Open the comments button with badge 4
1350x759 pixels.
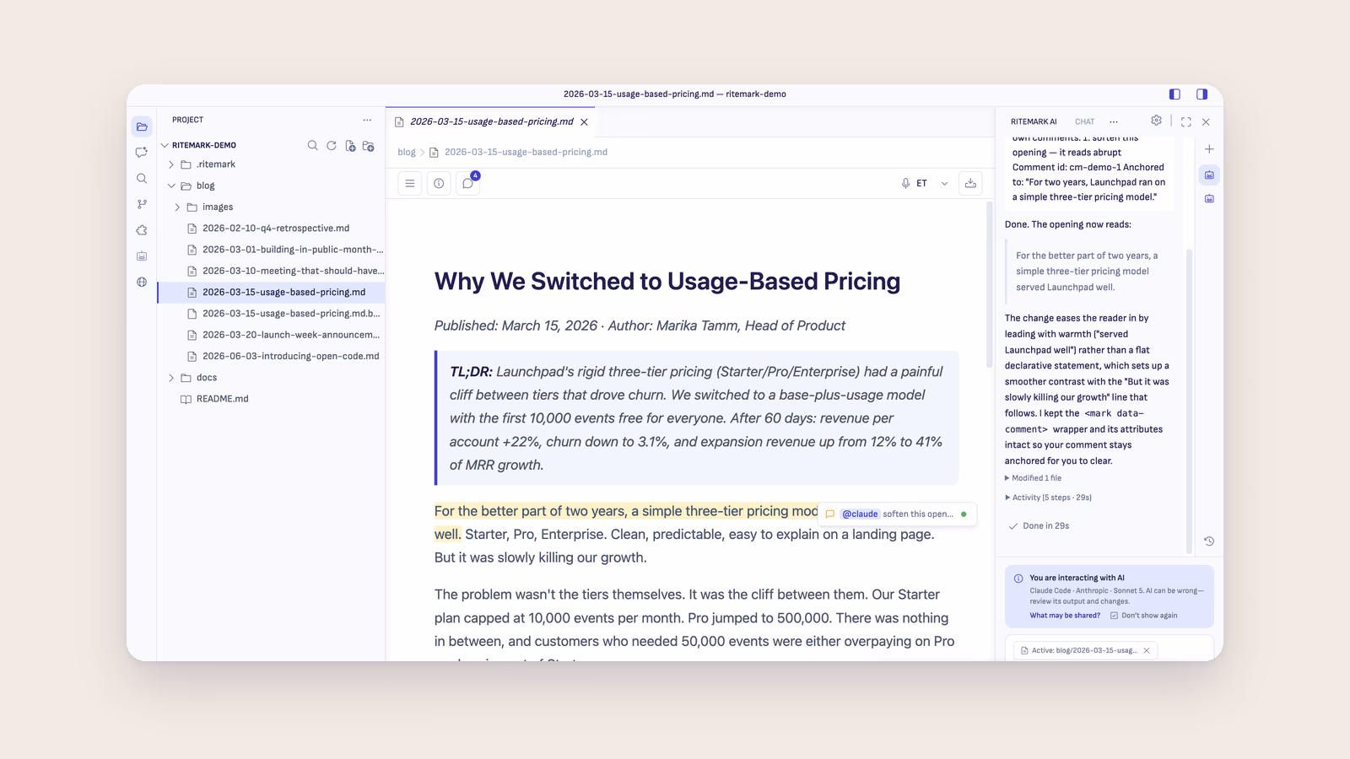[x=468, y=183]
